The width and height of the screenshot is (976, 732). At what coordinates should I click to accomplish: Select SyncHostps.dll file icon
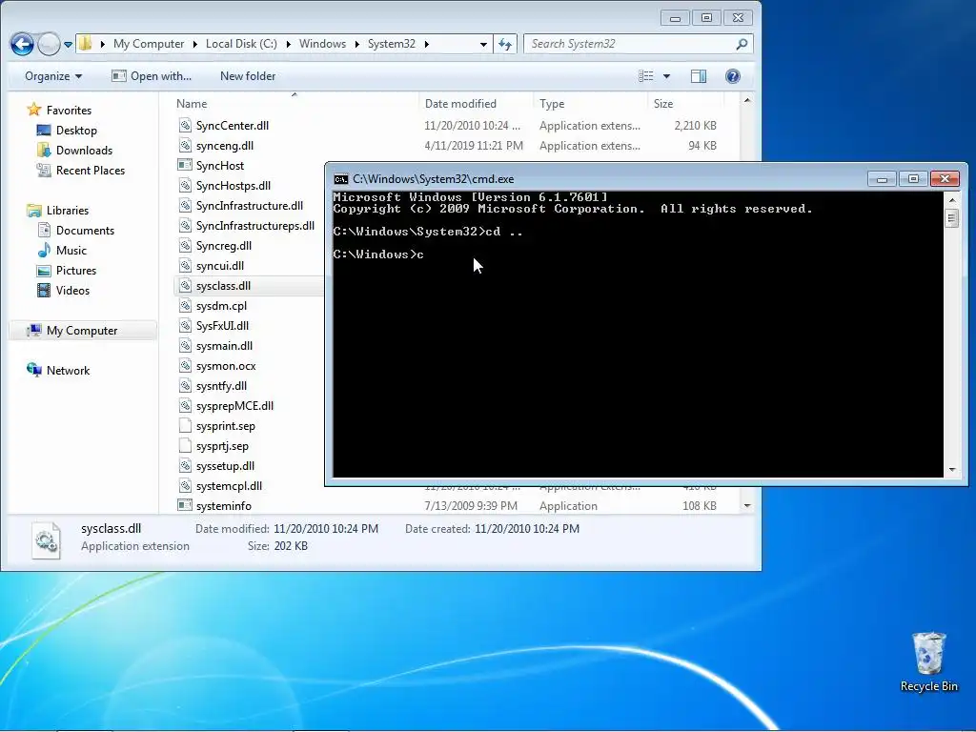(185, 186)
